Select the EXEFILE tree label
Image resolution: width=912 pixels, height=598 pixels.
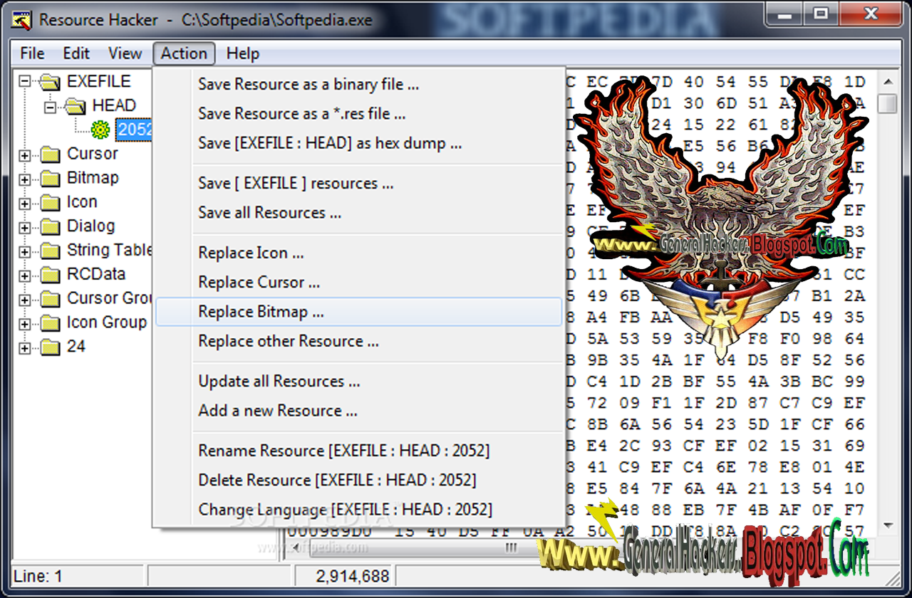click(99, 81)
